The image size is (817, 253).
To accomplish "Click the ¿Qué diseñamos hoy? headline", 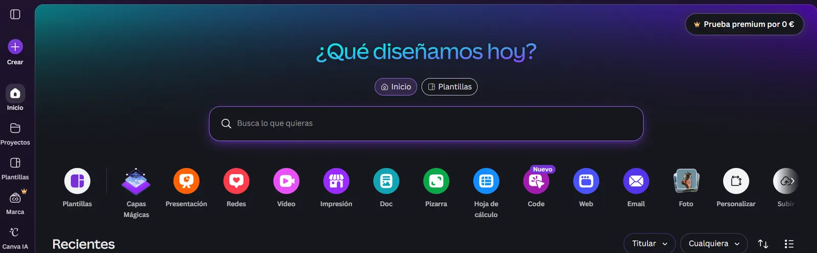I will point(426,52).
